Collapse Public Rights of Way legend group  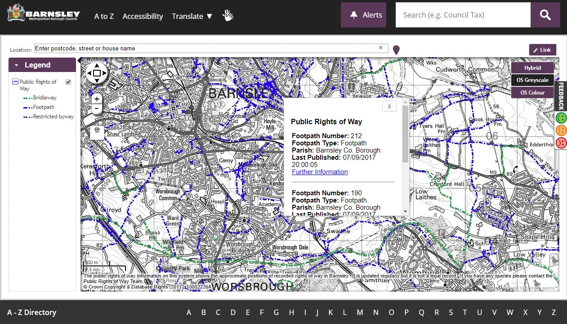[x=15, y=82]
